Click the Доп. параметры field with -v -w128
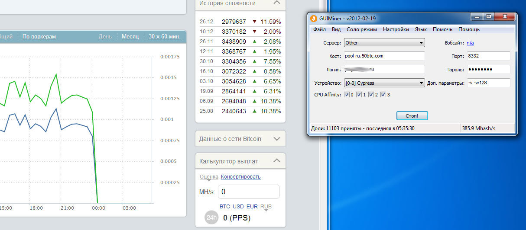This screenshot has width=526, height=230. (488, 83)
